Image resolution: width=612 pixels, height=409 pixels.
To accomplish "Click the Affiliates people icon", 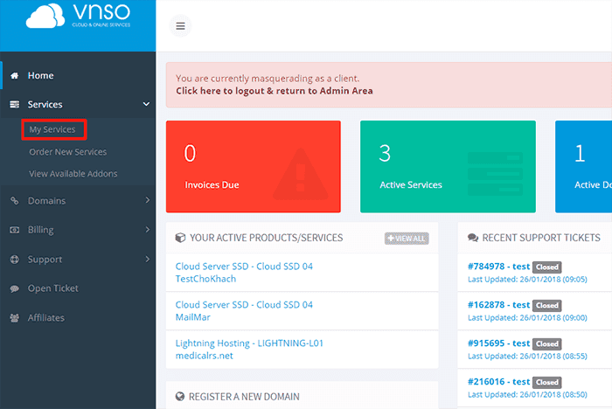I will point(15,318).
